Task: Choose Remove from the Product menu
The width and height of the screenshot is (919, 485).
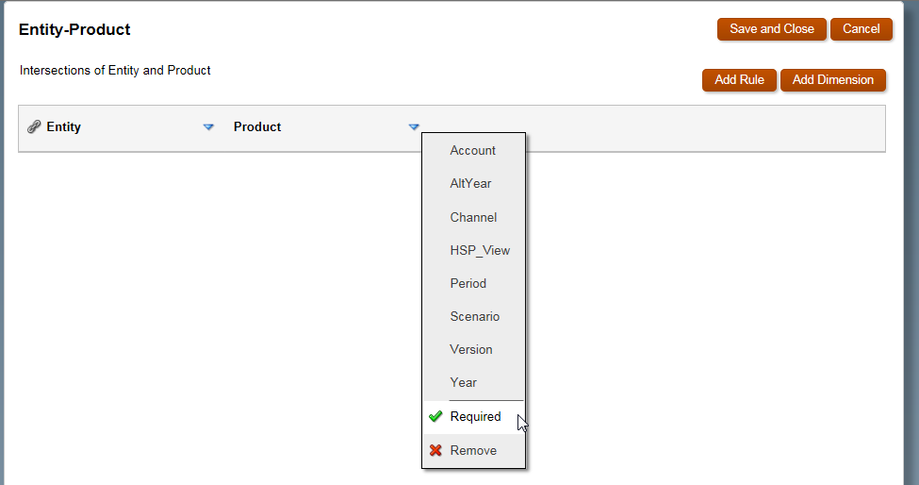Action: tap(473, 450)
